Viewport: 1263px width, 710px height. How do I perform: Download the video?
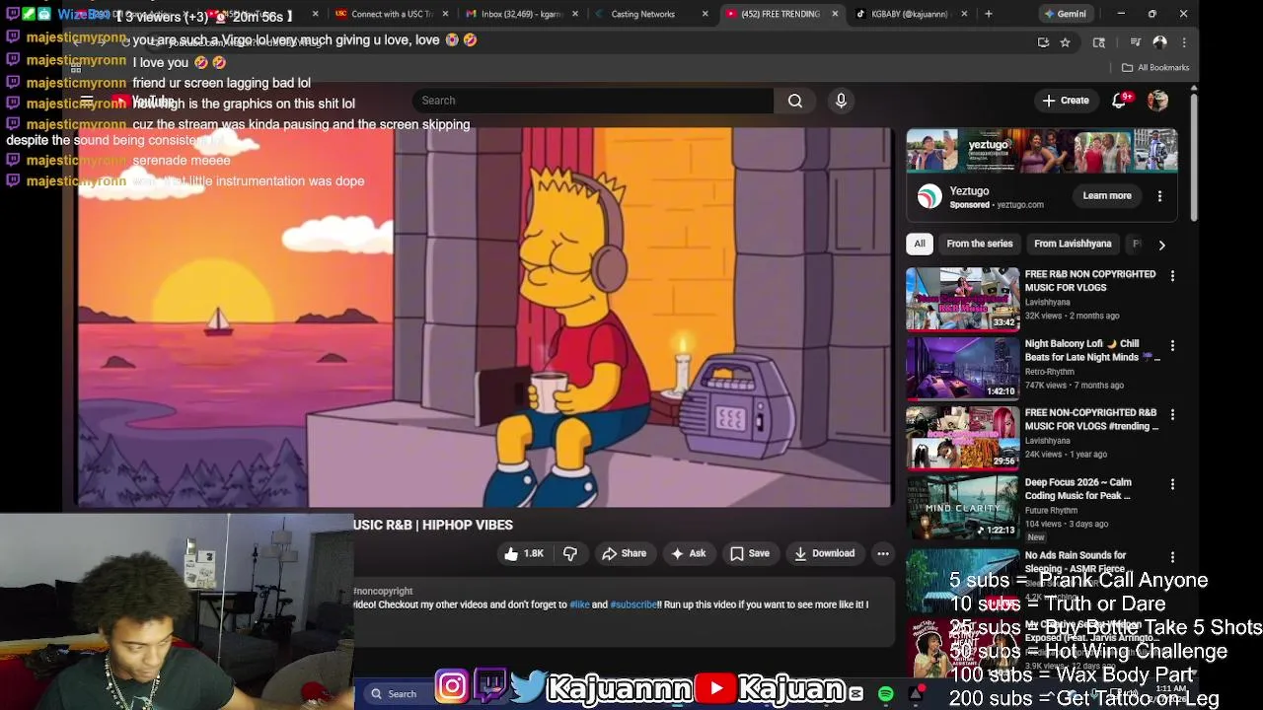tap(824, 554)
